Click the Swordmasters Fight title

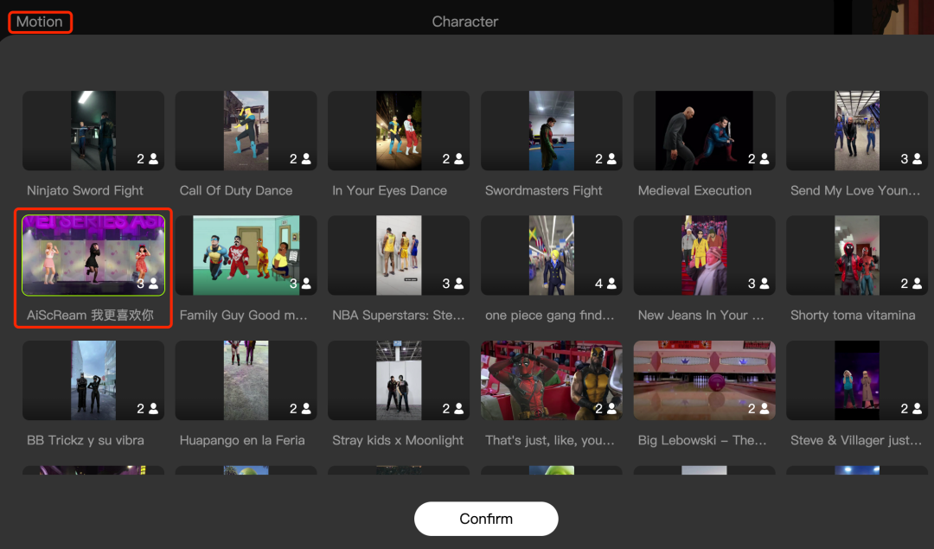coord(543,190)
